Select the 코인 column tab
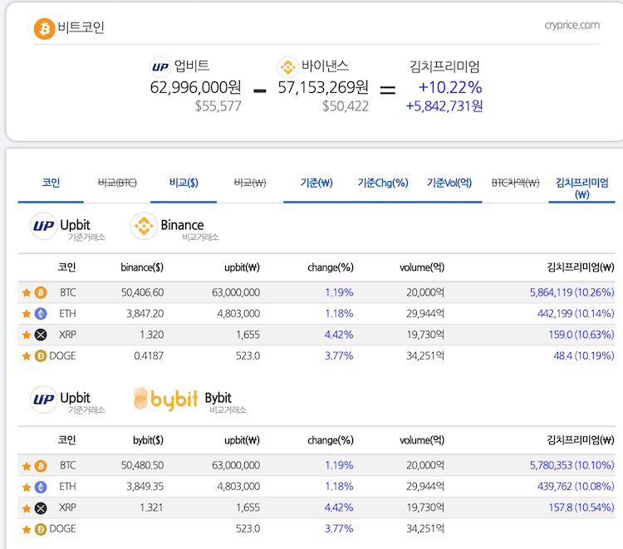 pos(51,183)
